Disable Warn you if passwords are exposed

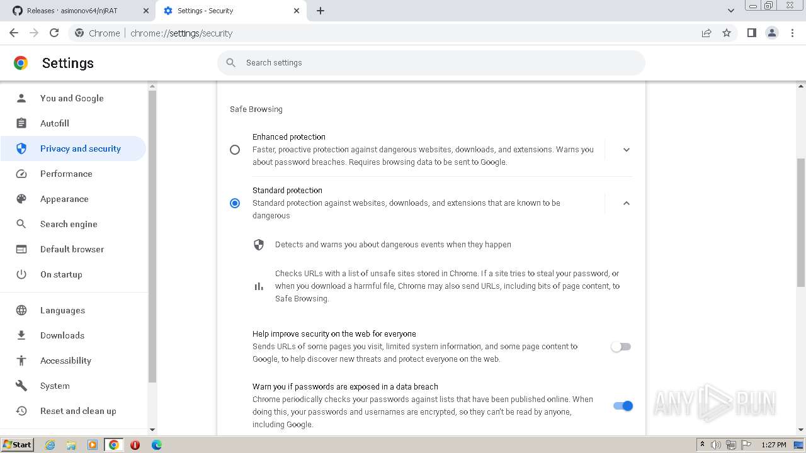click(623, 406)
